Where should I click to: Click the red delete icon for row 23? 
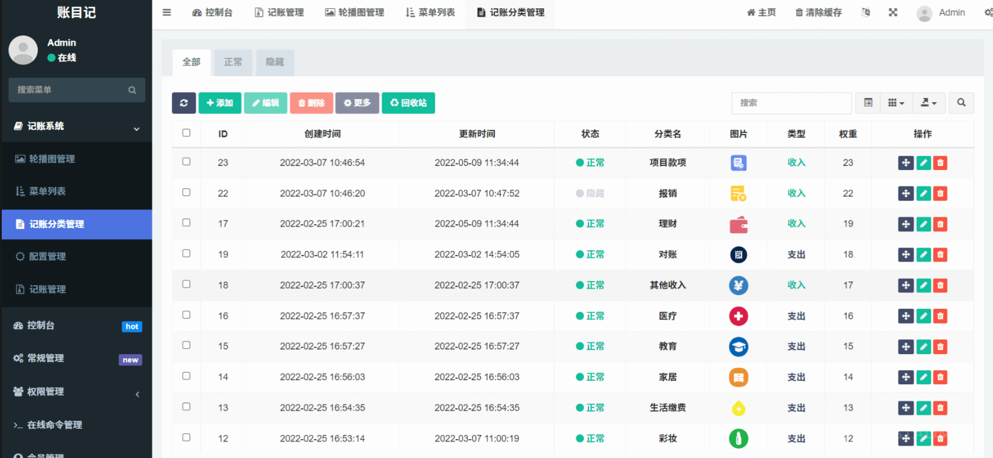[x=940, y=163]
